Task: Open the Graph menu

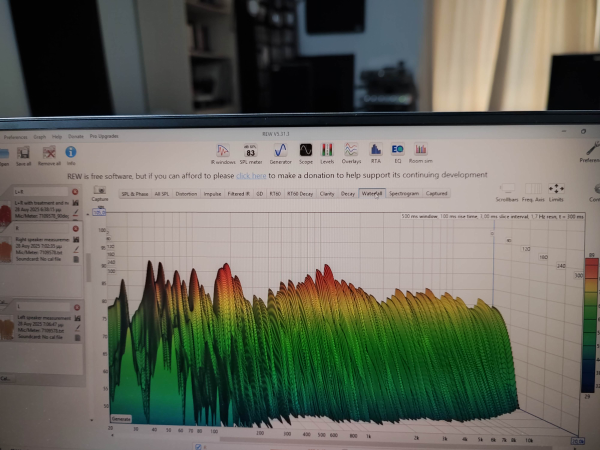Action: [x=39, y=137]
